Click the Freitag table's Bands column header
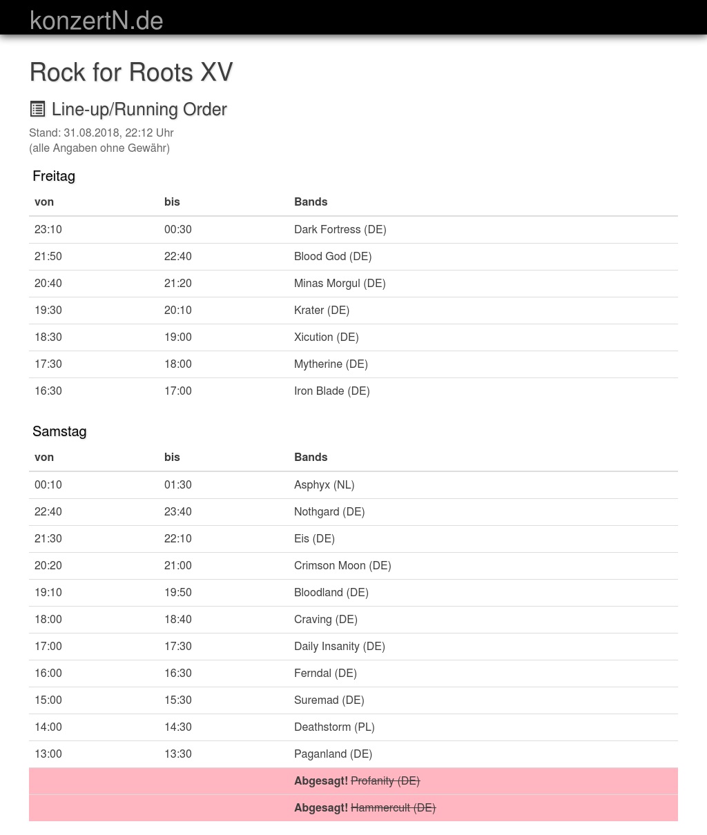Screen dimensions: 707x835 (x=311, y=202)
